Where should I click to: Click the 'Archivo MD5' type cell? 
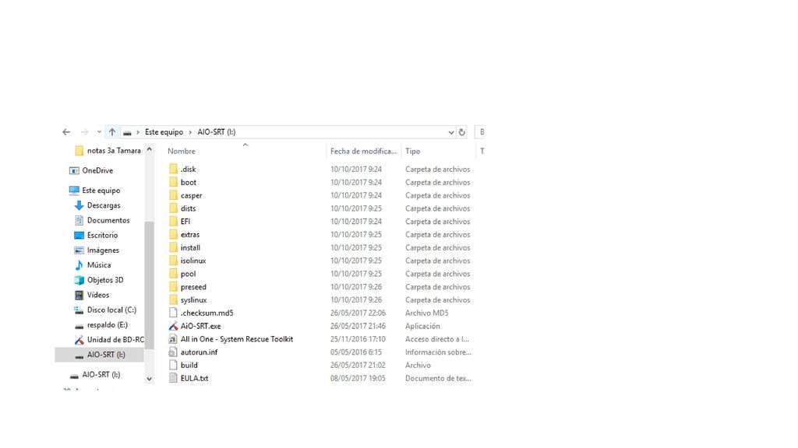(427, 313)
